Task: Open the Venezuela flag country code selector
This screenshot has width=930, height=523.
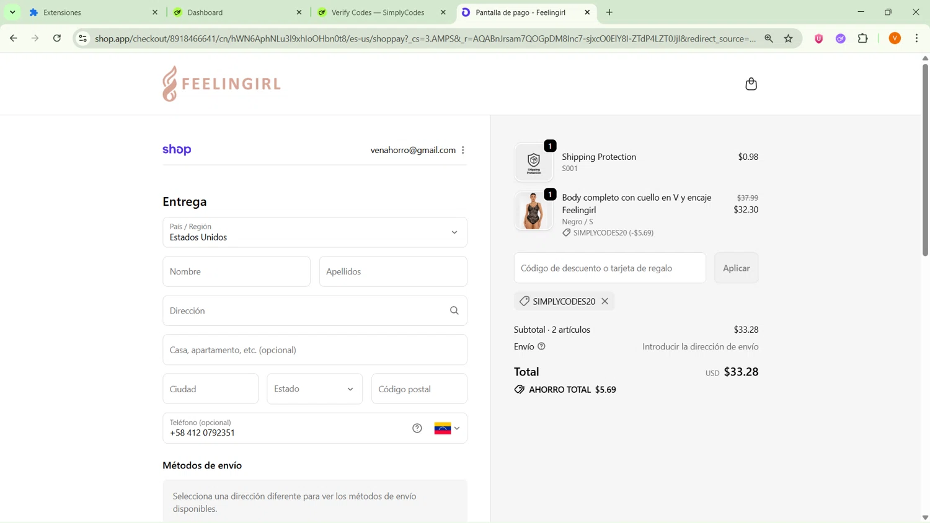Action: (447, 428)
